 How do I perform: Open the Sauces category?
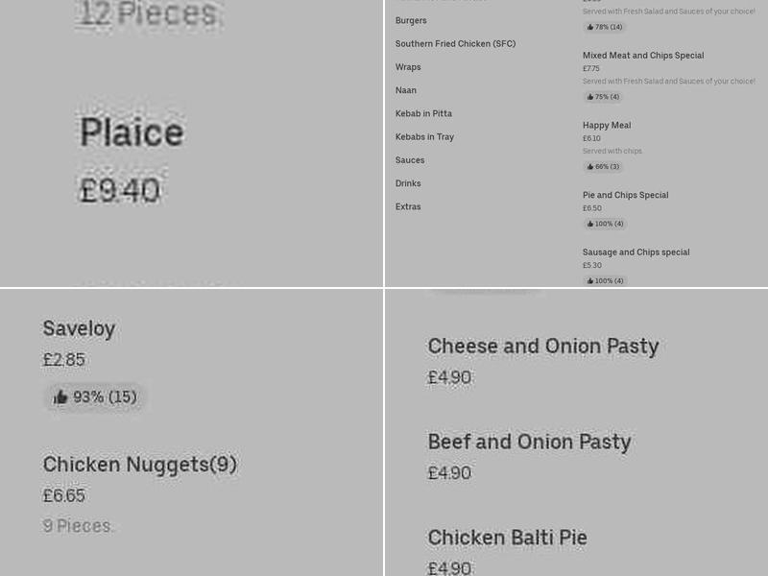tap(410, 159)
